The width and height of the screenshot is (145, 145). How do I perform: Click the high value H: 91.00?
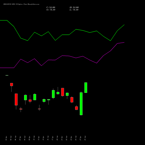[x=74, y=8]
